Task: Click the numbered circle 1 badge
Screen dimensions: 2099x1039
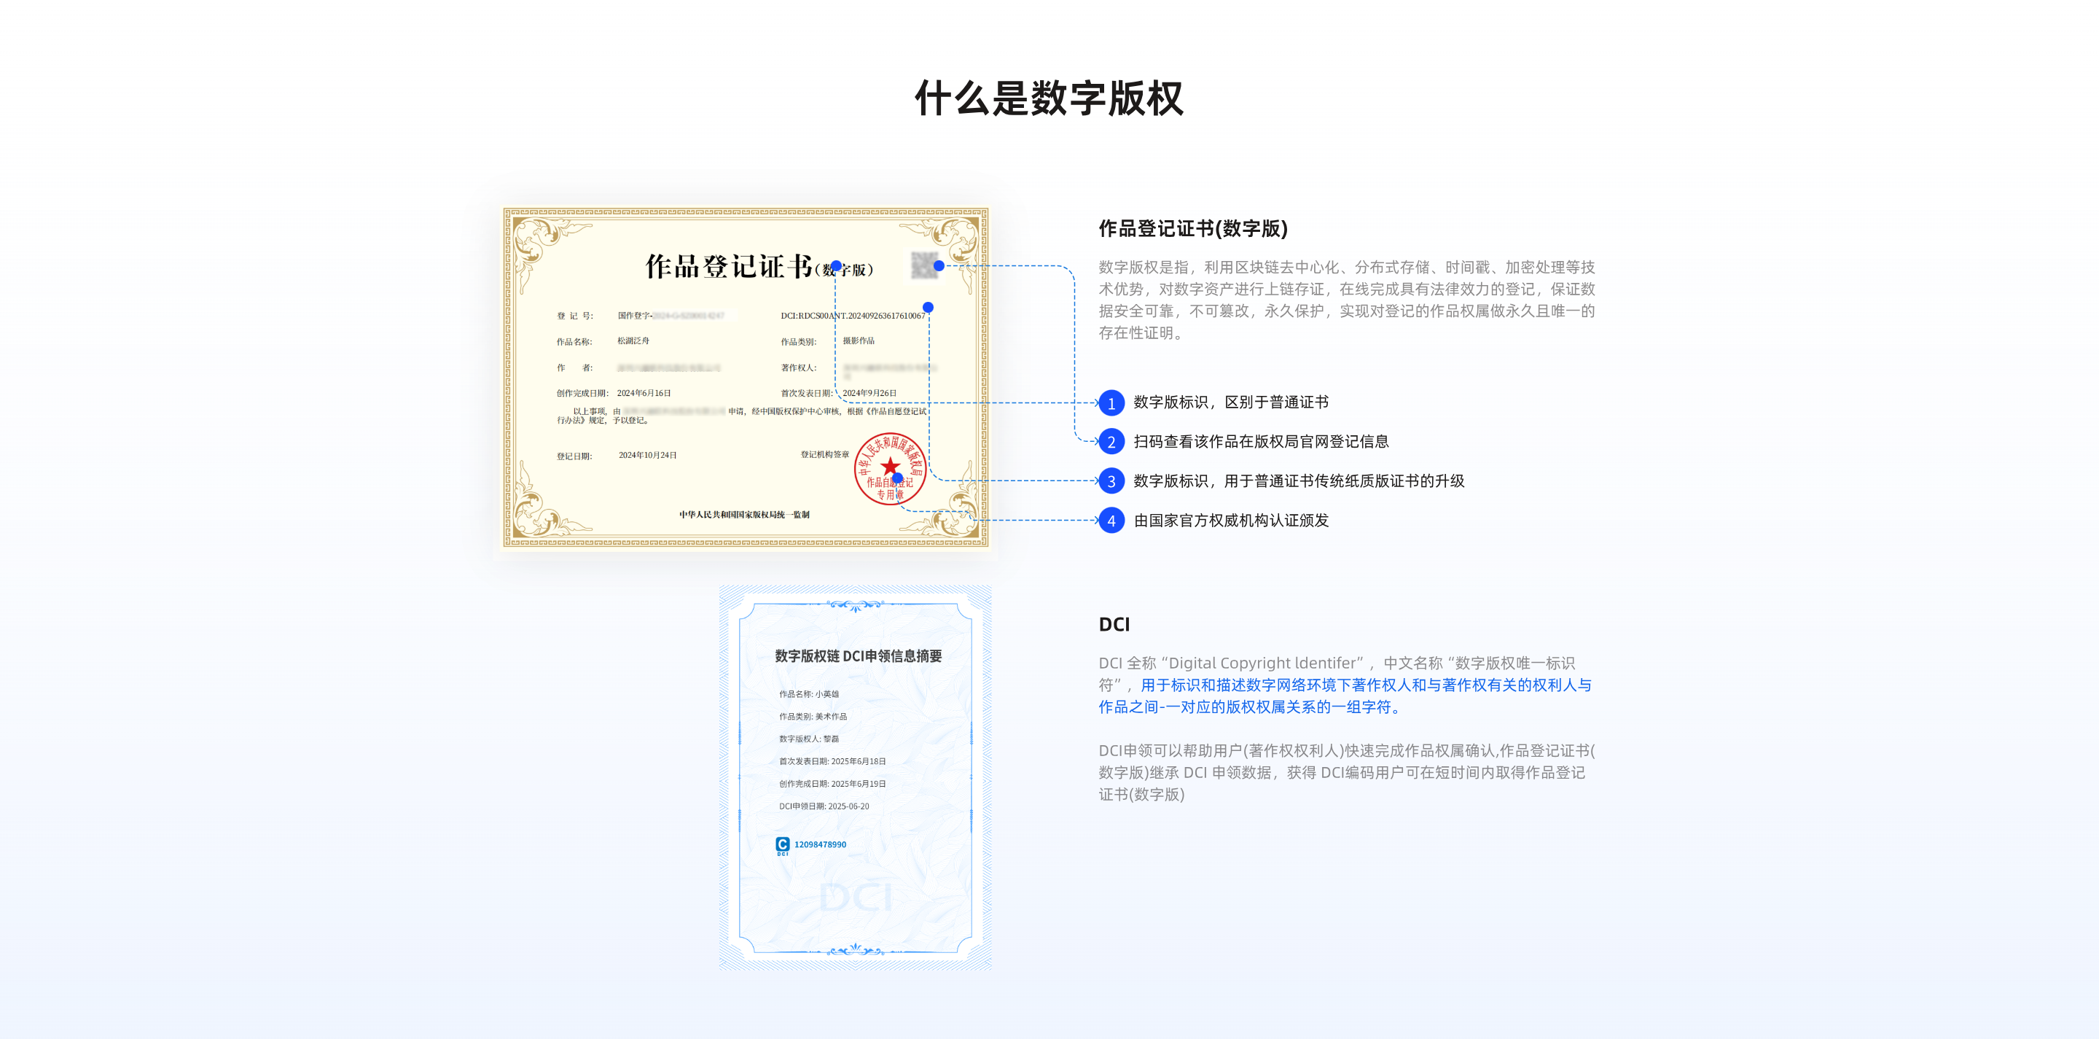Action: (x=1111, y=402)
